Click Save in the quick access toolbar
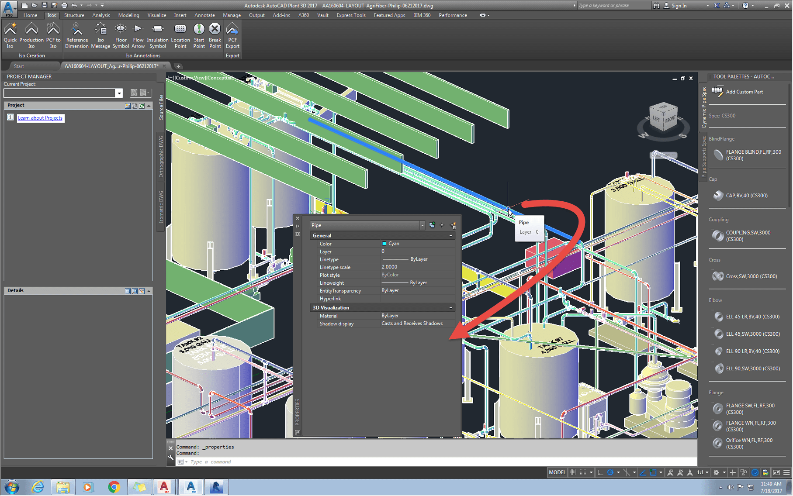The height and width of the screenshot is (496, 793). coord(44,5)
